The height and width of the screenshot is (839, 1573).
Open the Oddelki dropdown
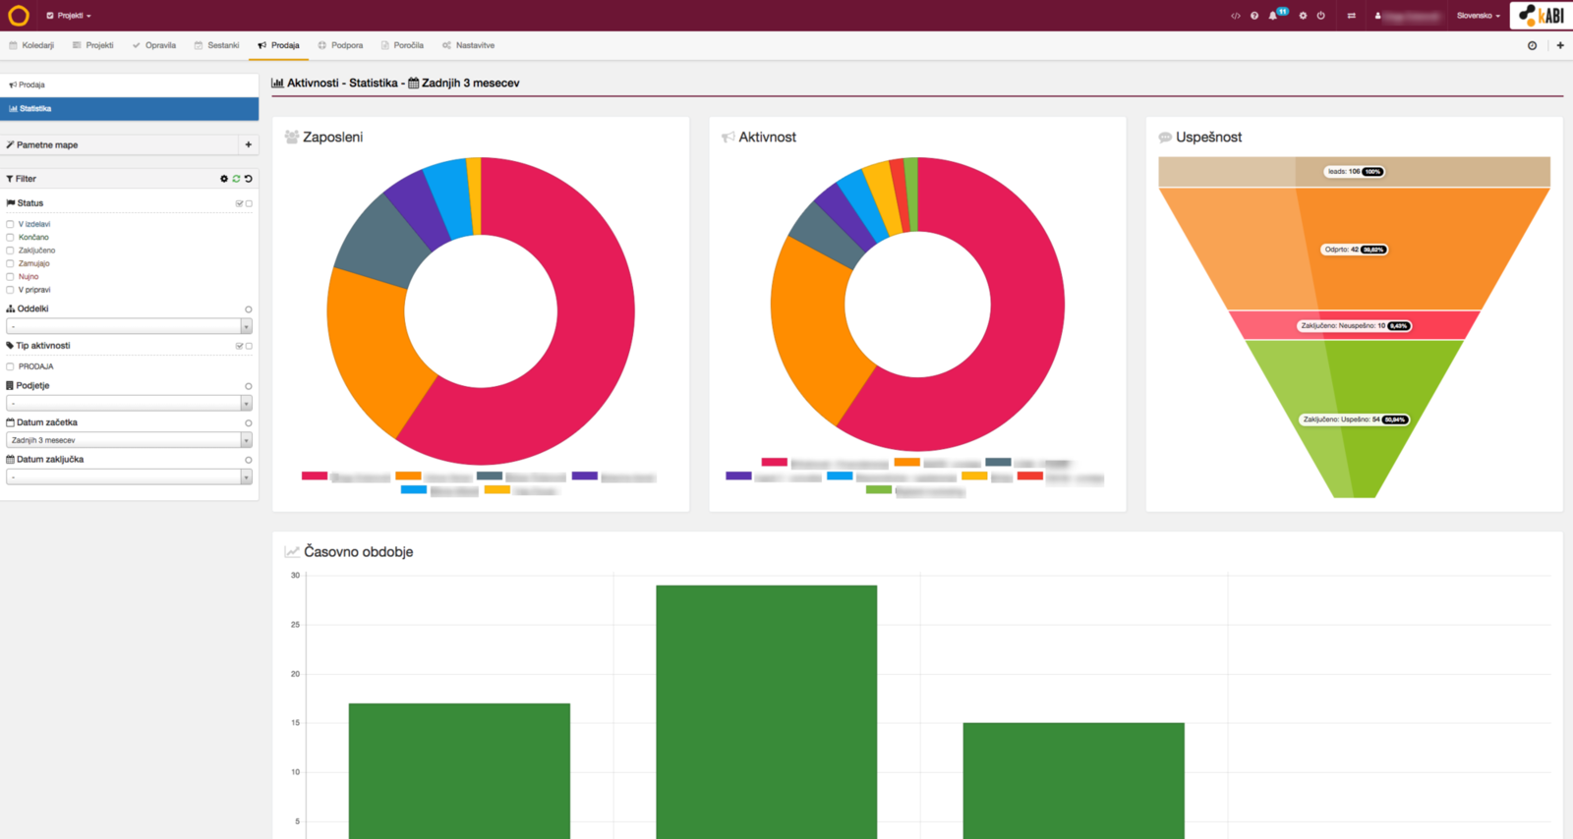(x=129, y=326)
